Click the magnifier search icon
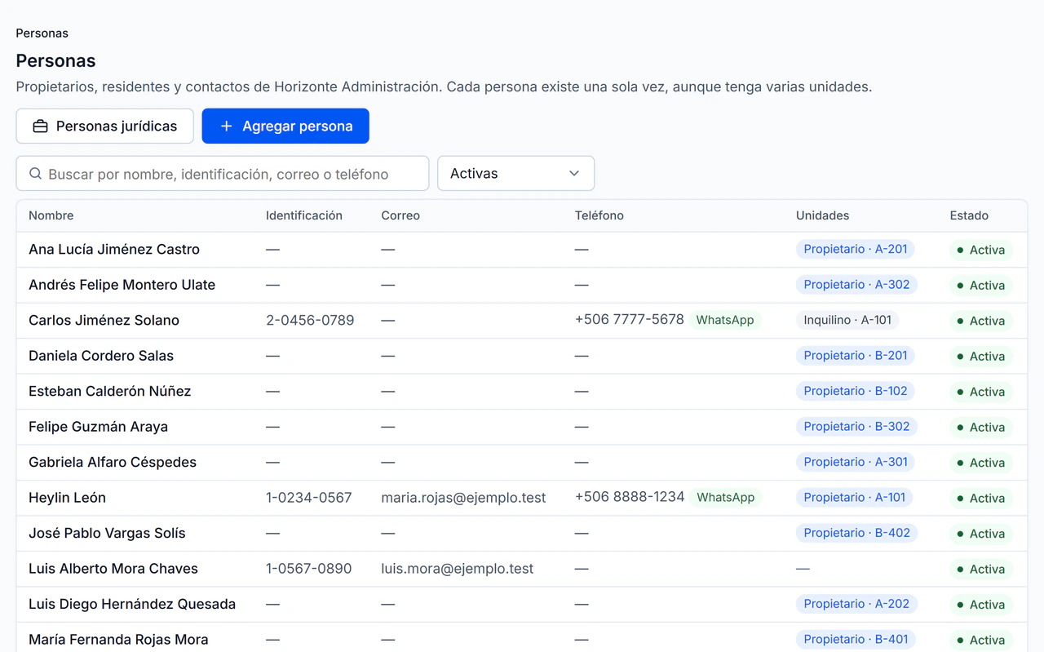The height and width of the screenshot is (652, 1044). (x=36, y=174)
